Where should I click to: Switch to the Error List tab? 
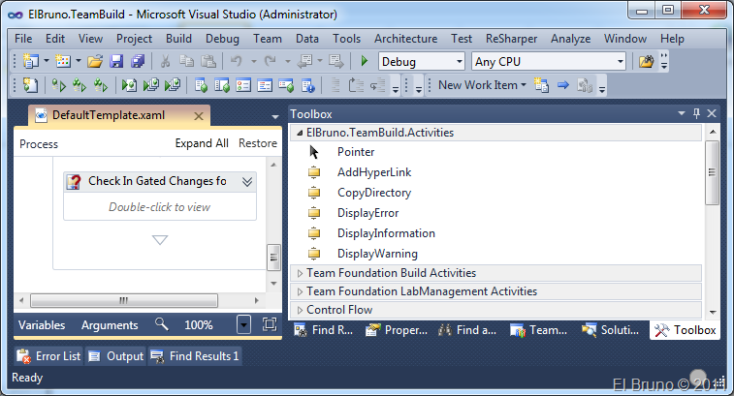click(x=49, y=356)
